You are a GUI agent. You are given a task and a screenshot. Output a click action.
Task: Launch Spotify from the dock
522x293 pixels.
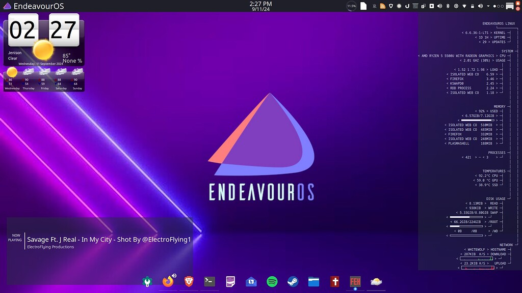pyautogui.click(x=272, y=281)
